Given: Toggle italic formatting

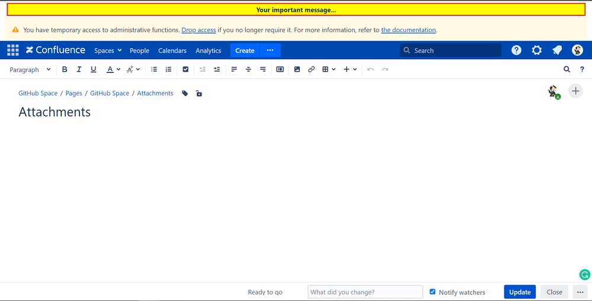Looking at the screenshot, I should 79,69.
